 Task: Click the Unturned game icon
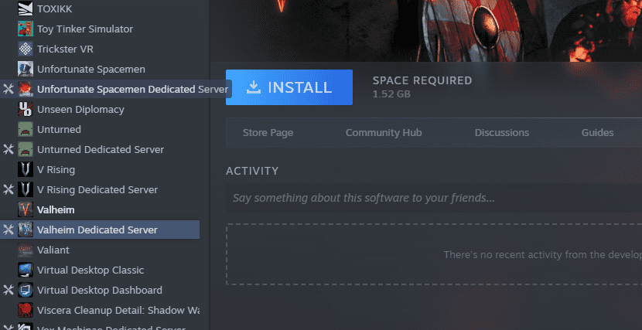25,130
